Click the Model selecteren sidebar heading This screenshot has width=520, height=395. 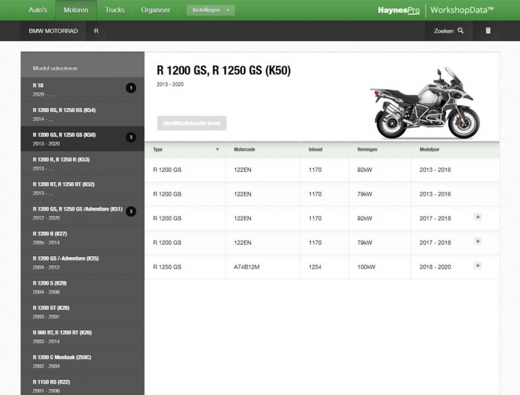(55, 68)
